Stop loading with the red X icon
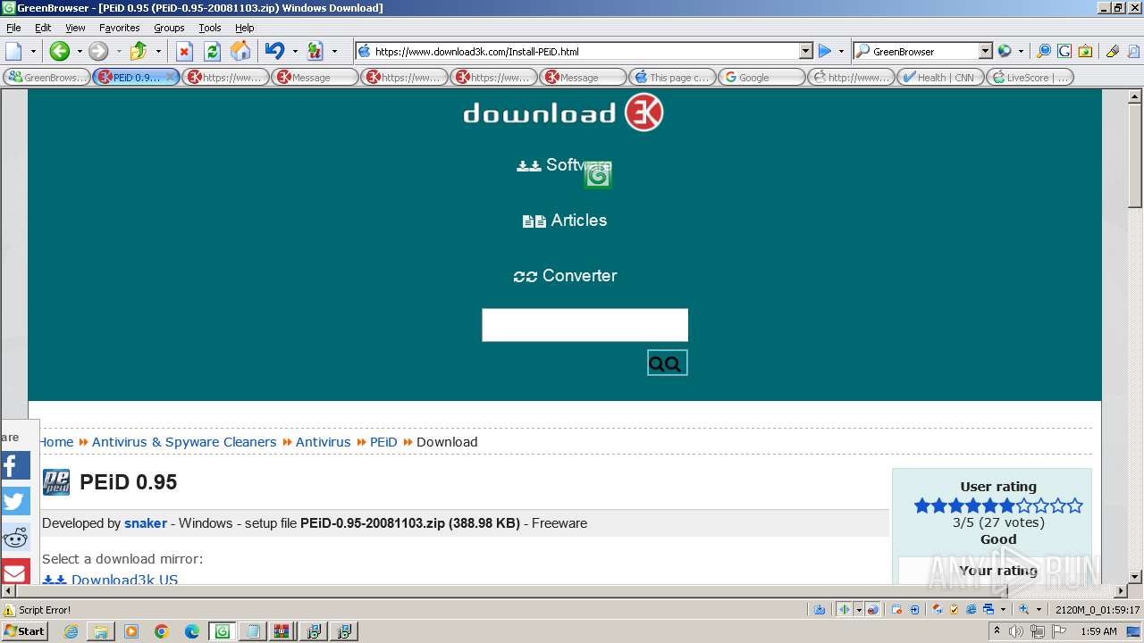The image size is (1144, 643). click(x=184, y=51)
